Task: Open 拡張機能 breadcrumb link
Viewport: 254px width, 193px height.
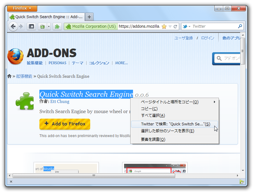Action: click(24, 76)
